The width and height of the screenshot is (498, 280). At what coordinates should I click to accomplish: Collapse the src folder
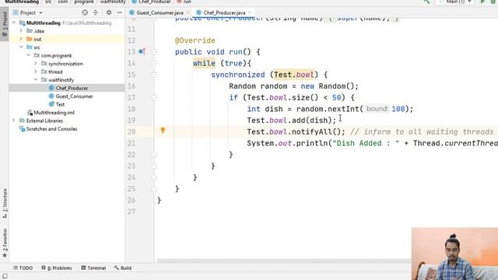click(x=21, y=47)
